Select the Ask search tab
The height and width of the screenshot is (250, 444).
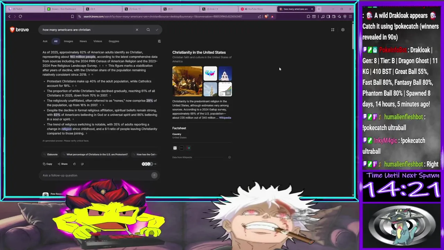(45, 41)
